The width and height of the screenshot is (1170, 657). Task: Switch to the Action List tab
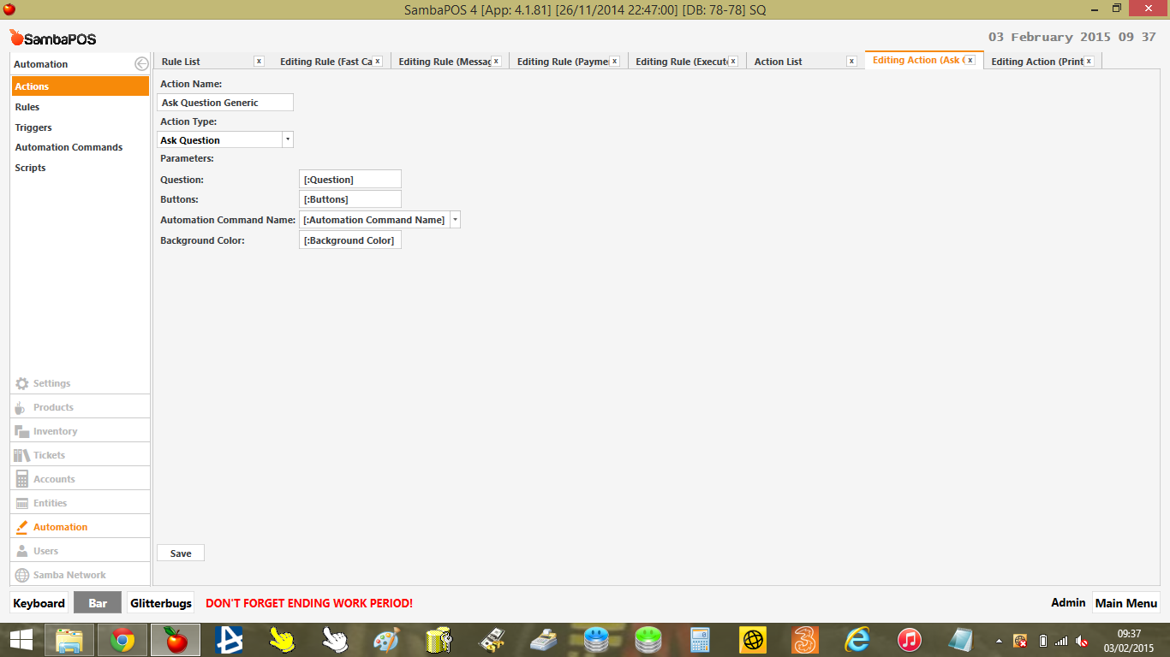[x=778, y=62]
